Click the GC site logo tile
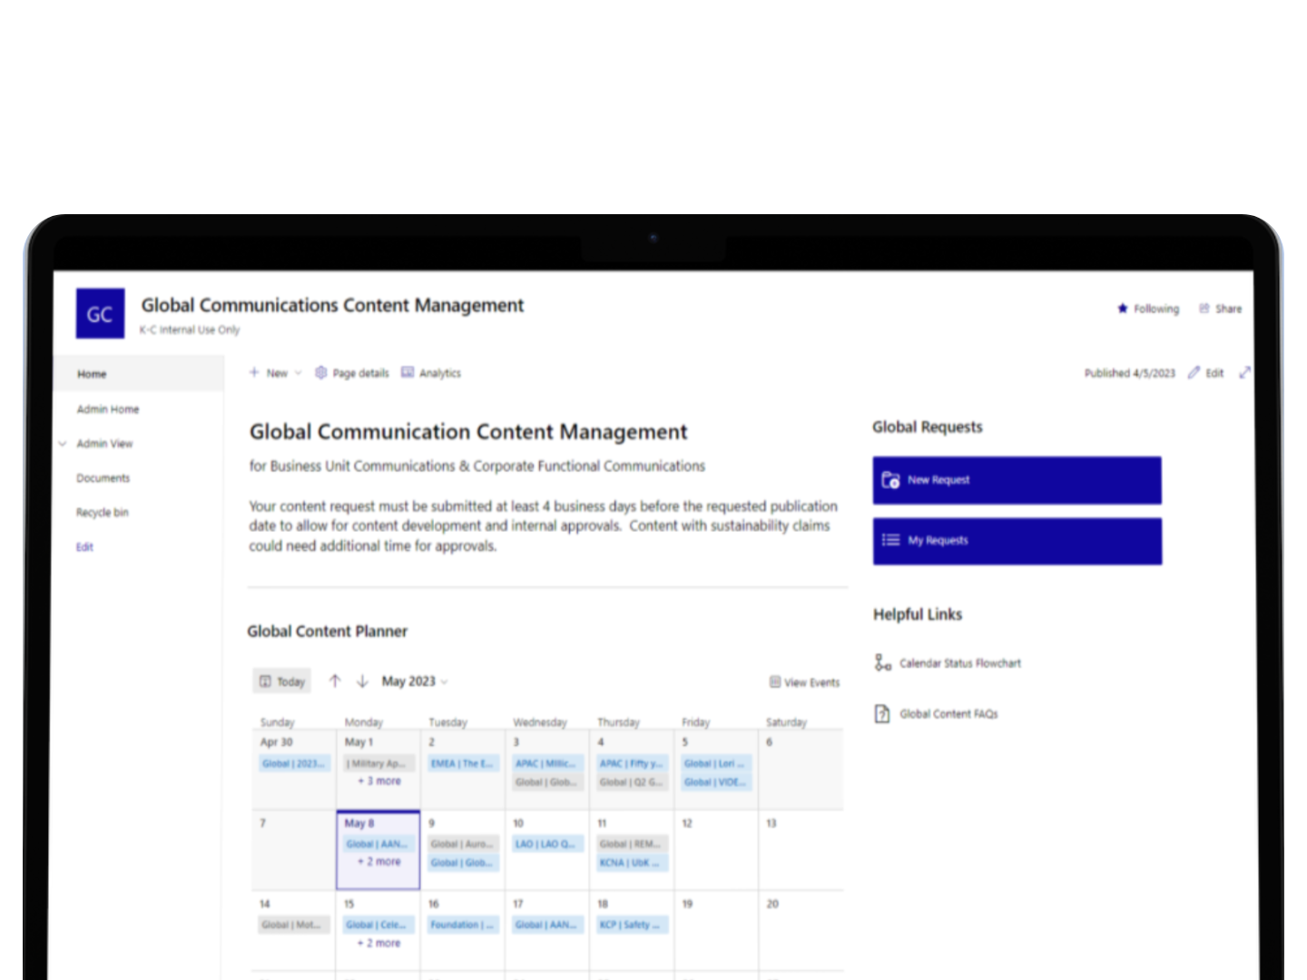1307x980 pixels. click(x=100, y=314)
